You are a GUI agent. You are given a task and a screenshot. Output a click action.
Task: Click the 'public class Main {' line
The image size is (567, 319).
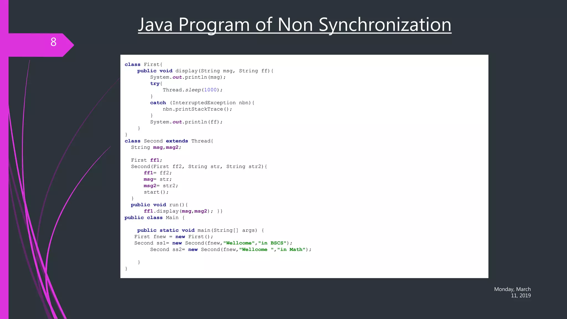coord(154,218)
